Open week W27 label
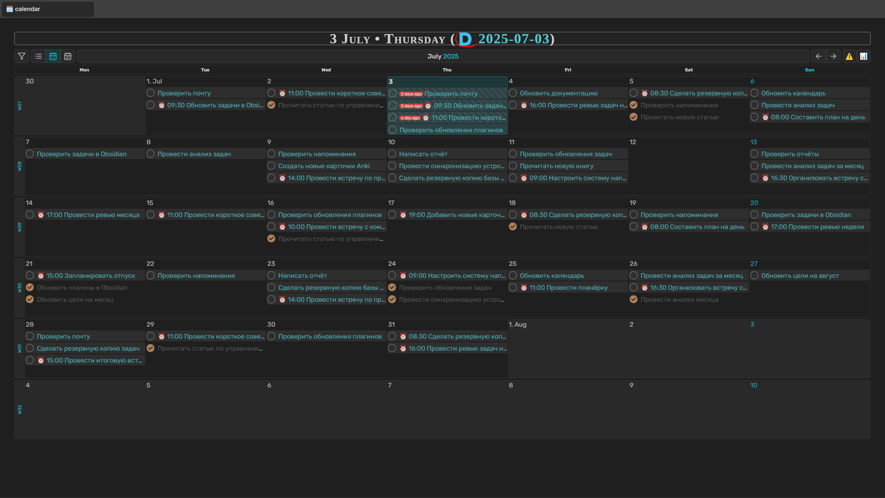885x498 pixels. coord(19,105)
